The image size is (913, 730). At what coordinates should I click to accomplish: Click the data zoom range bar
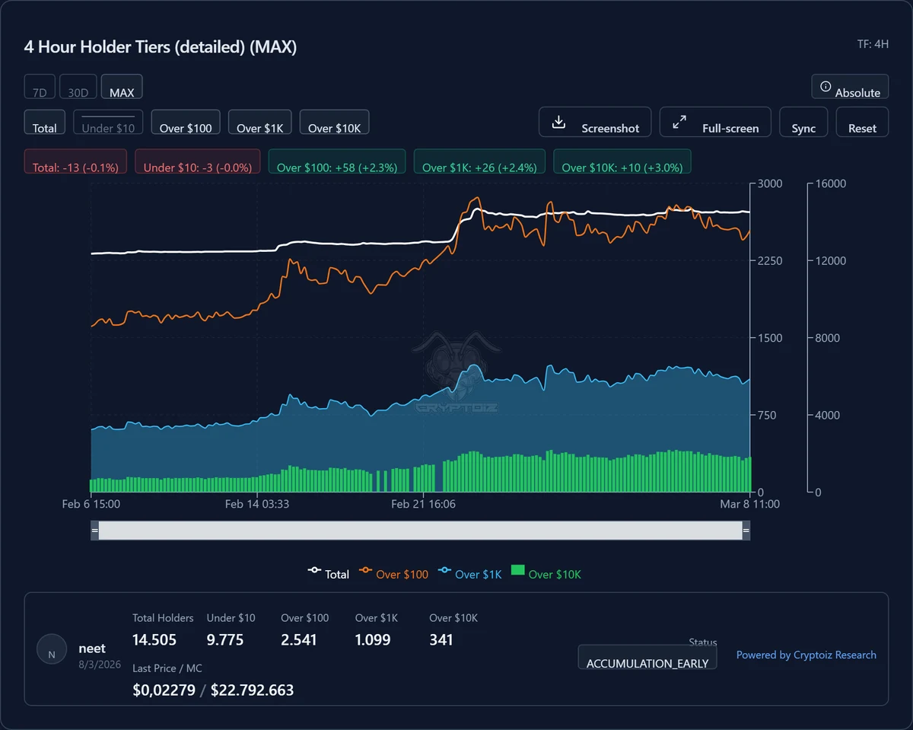tap(420, 531)
